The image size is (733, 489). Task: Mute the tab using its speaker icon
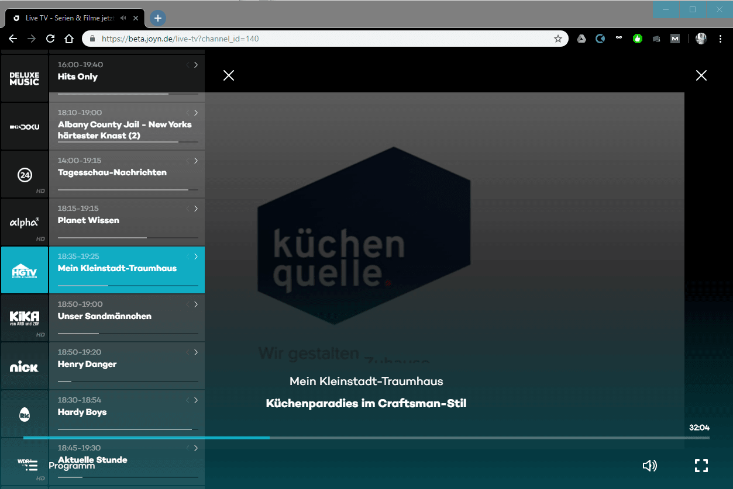click(x=123, y=18)
